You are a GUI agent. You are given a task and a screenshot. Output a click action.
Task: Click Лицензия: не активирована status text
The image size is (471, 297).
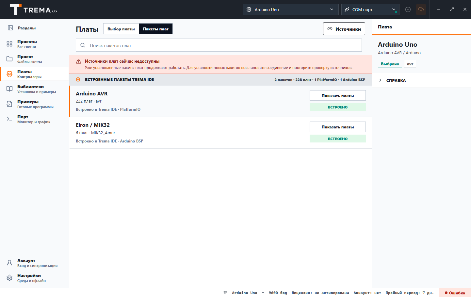pyautogui.click(x=320, y=293)
